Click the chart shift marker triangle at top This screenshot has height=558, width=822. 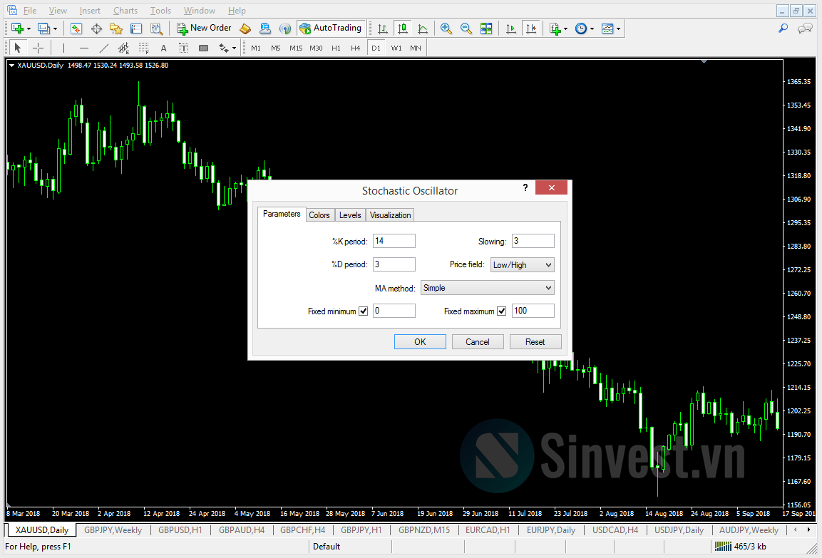click(x=704, y=62)
